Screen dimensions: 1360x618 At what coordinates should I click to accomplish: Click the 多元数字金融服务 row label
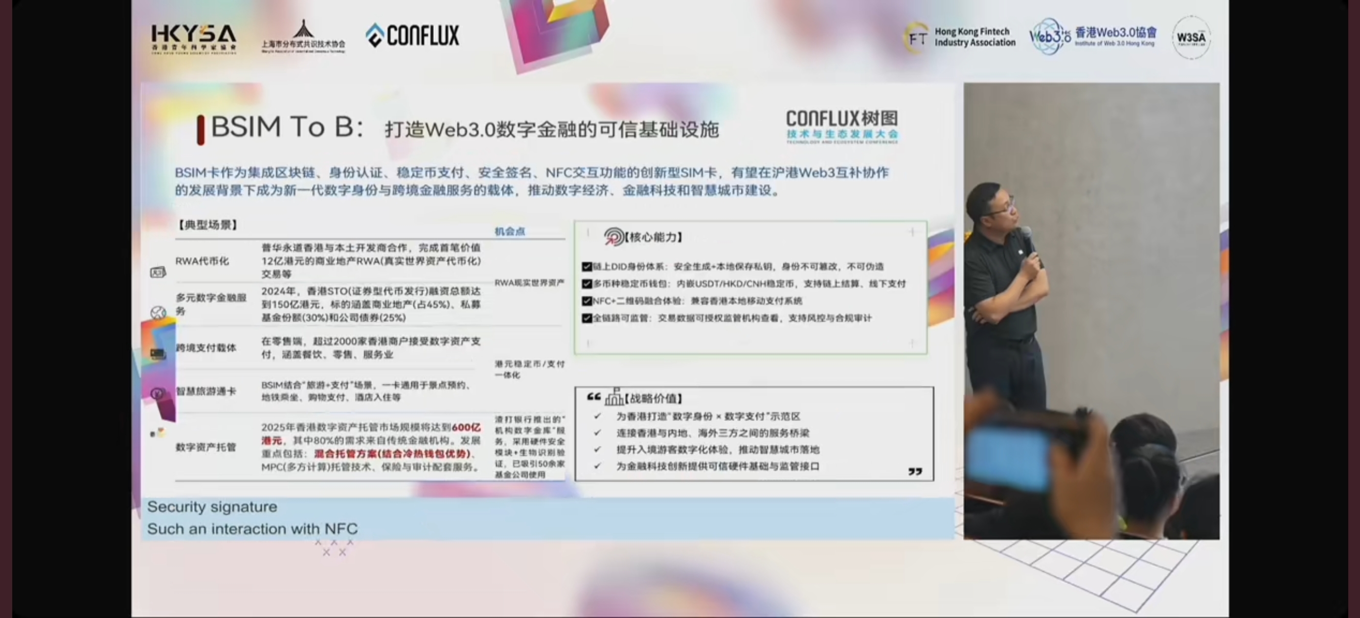coord(211,304)
